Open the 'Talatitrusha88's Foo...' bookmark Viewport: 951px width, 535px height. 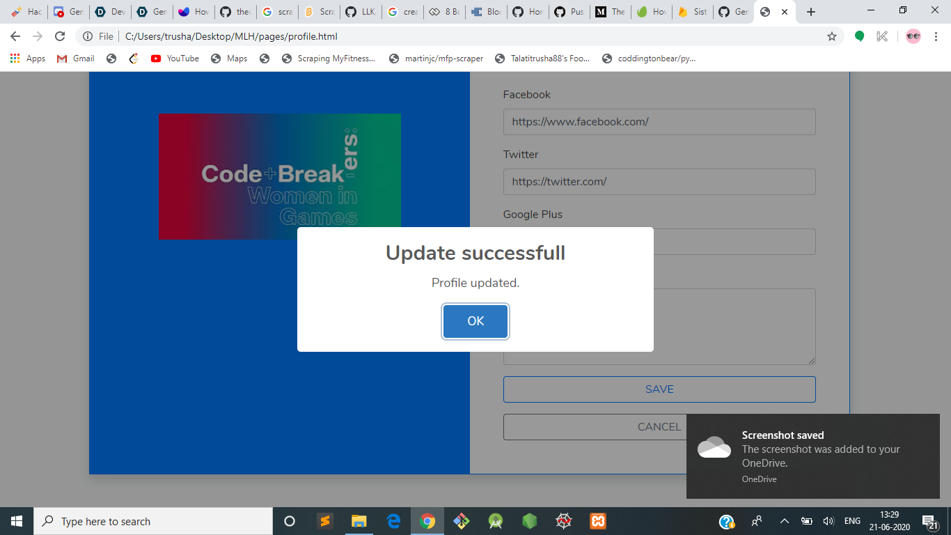[542, 59]
